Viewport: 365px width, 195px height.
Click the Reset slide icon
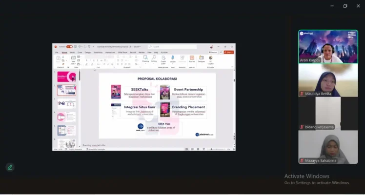click(79, 60)
